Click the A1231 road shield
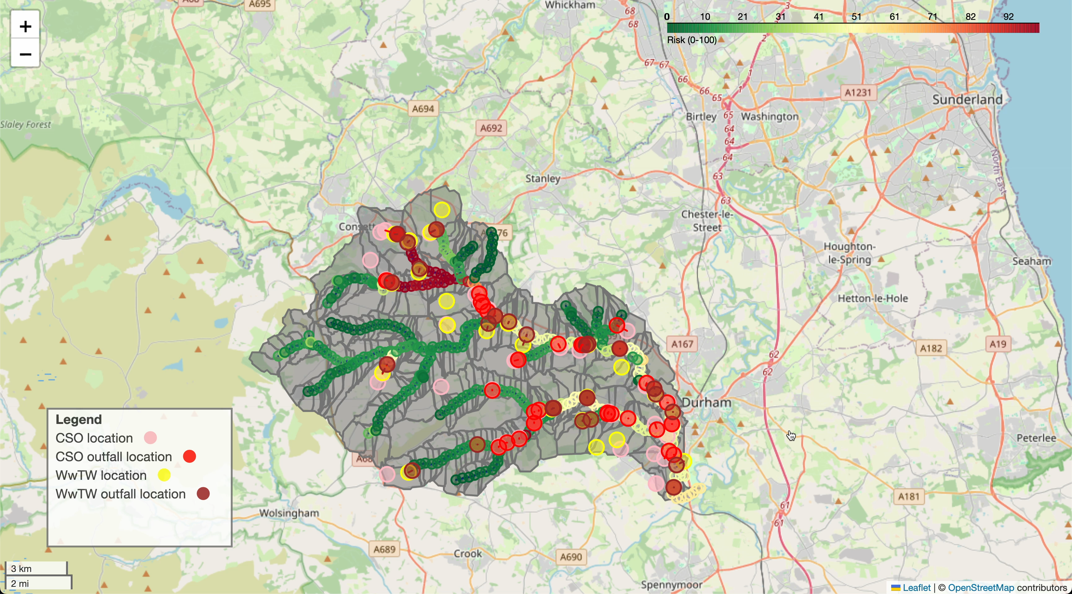The height and width of the screenshot is (594, 1072). coord(858,92)
